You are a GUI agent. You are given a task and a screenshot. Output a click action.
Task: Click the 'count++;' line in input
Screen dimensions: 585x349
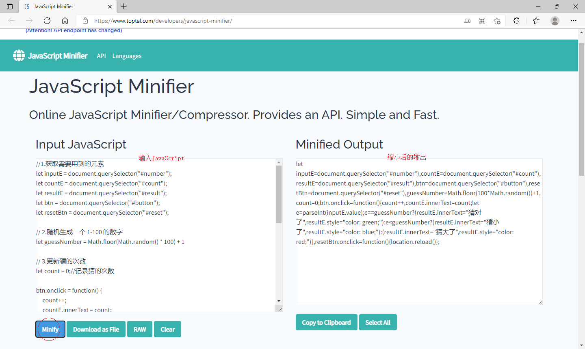pos(54,300)
